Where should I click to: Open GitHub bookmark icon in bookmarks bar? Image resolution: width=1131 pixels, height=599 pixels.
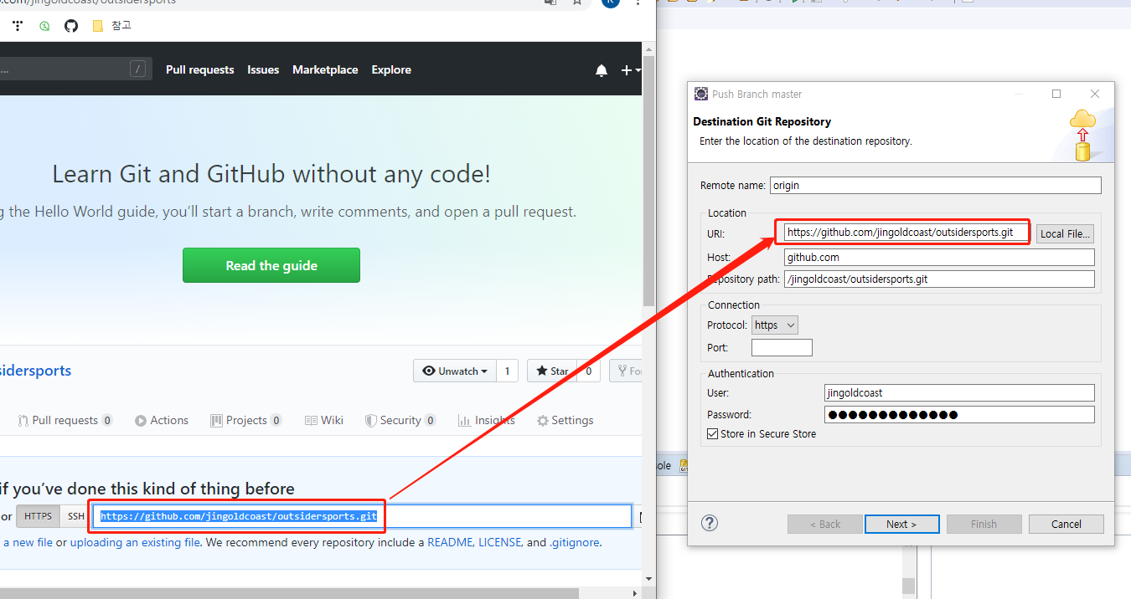tap(71, 26)
